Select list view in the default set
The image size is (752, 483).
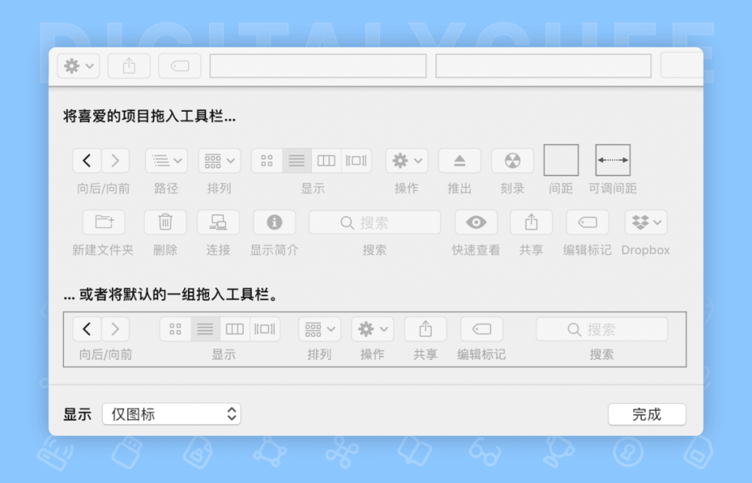205,329
